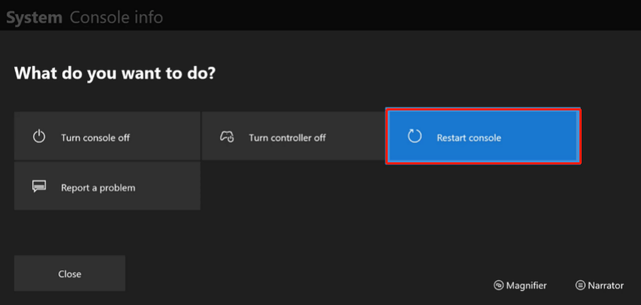Click the Console info header text
Viewport: 641px width, 305px height.
[116, 17]
